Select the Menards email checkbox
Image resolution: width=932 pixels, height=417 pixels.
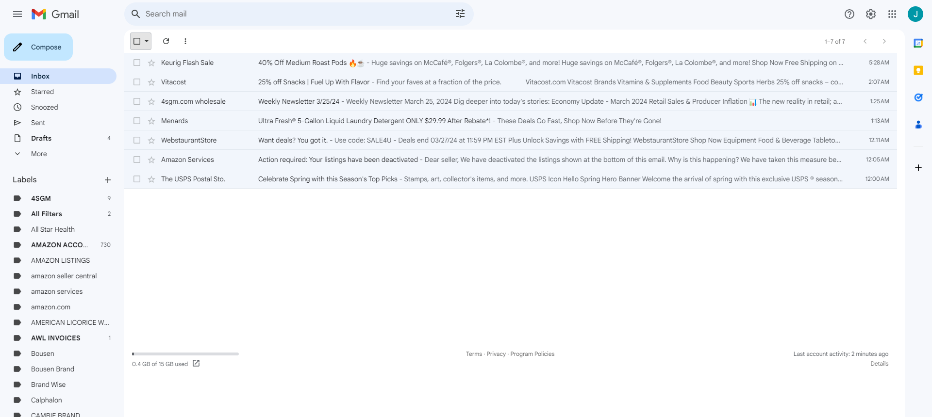click(x=137, y=121)
